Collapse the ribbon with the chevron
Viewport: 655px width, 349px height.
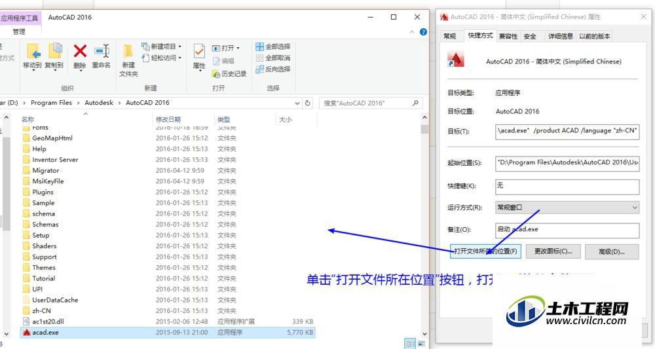pyautogui.click(x=412, y=32)
